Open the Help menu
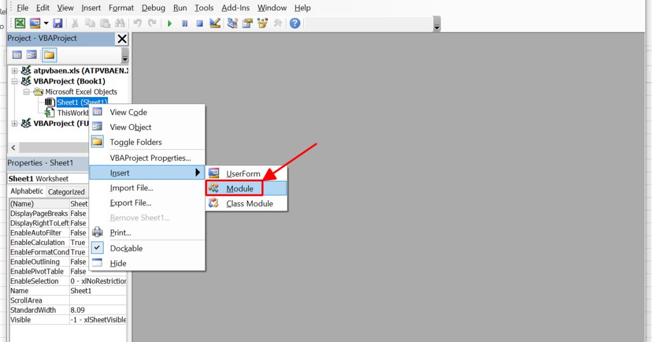This screenshot has width=652, height=342. pyautogui.click(x=303, y=8)
